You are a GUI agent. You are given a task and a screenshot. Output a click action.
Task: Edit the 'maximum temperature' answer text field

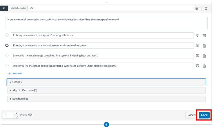(x=102, y=66)
